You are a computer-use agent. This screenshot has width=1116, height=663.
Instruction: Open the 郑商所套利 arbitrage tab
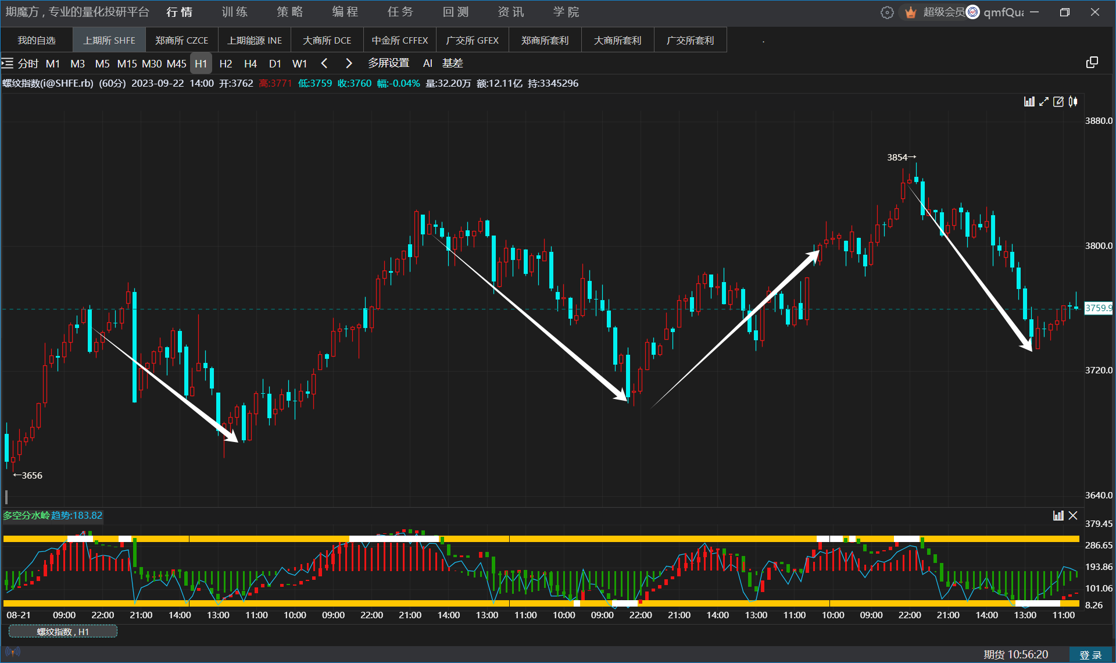[x=545, y=40]
